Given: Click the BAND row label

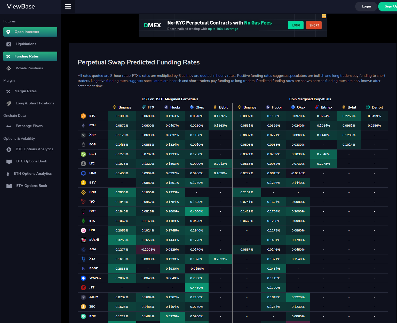Looking at the screenshot, I should click(94, 268).
